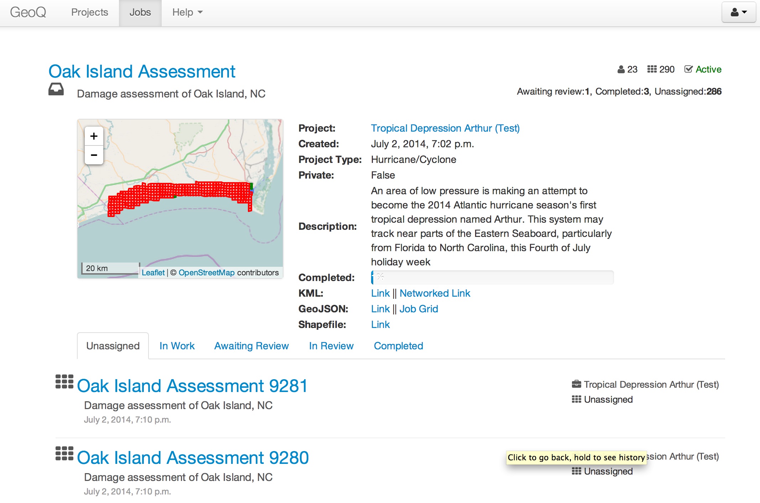Screen dimensions: 760x503
Task: Open the Help dropdown menu
Action: coord(187,12)
